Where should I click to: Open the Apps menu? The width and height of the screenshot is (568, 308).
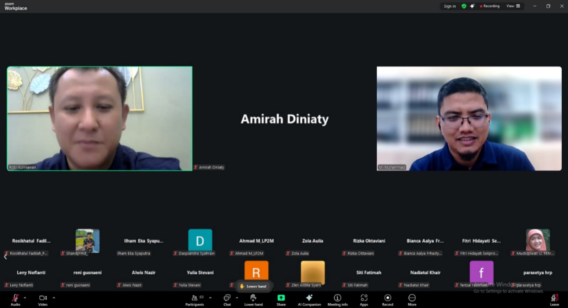click(364, 299)
